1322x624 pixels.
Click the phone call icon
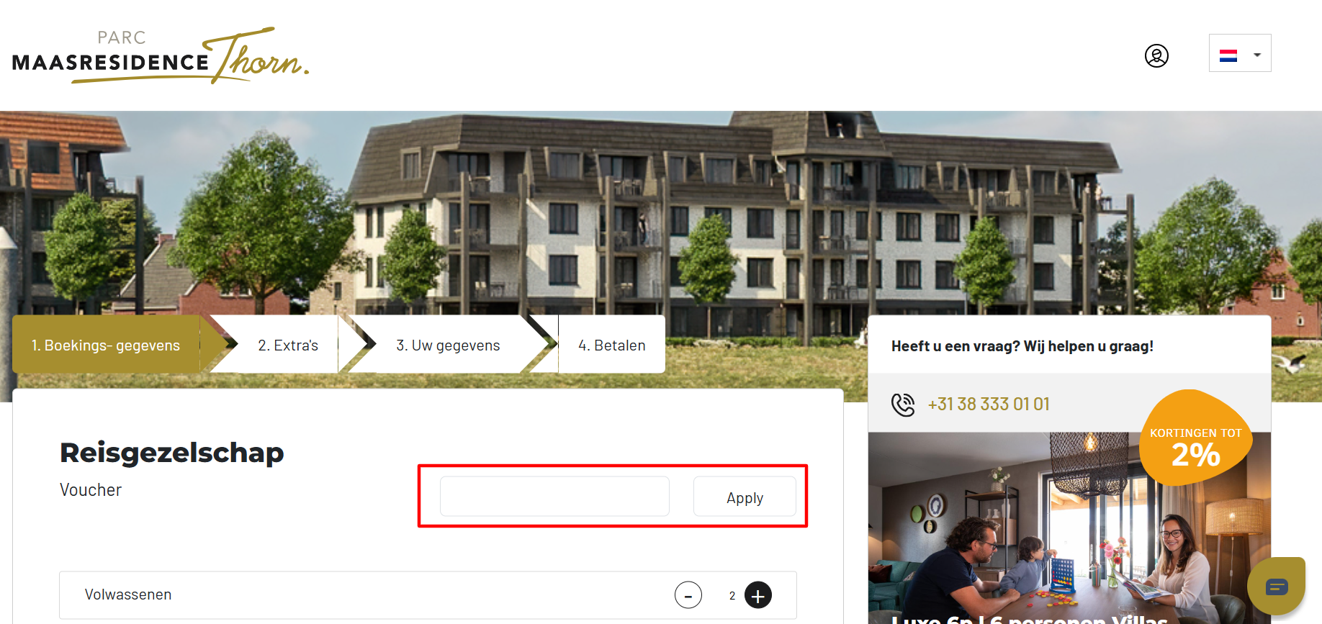(903, 404)
